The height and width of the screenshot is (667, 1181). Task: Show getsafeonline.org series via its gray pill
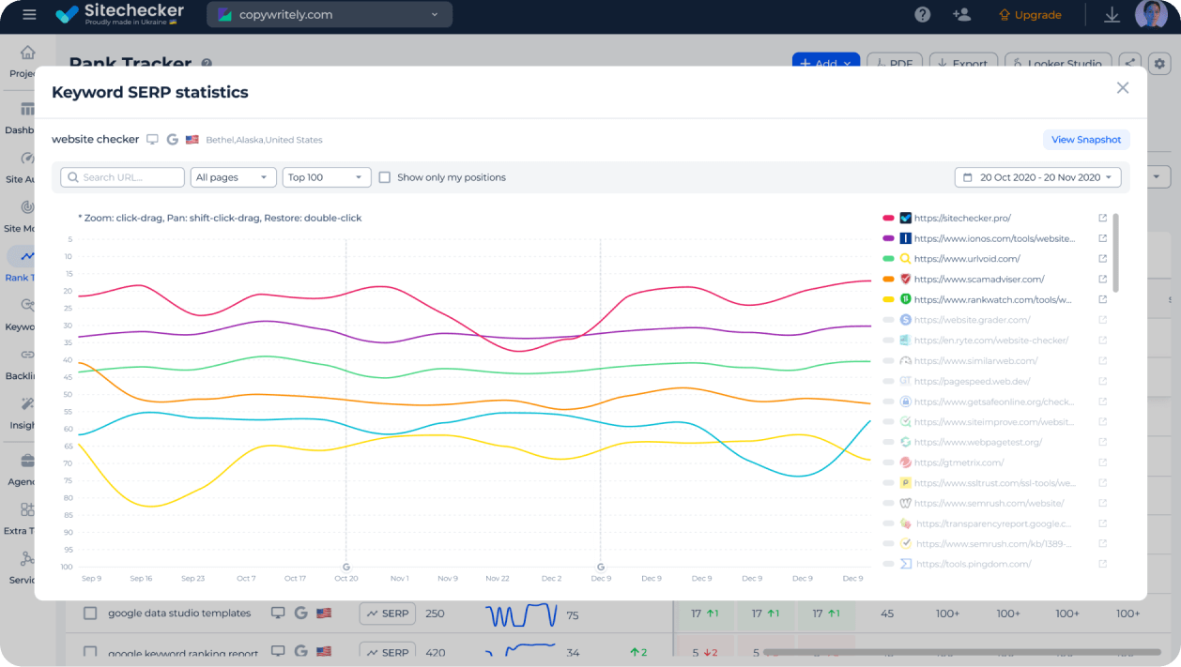pos(888,402)
